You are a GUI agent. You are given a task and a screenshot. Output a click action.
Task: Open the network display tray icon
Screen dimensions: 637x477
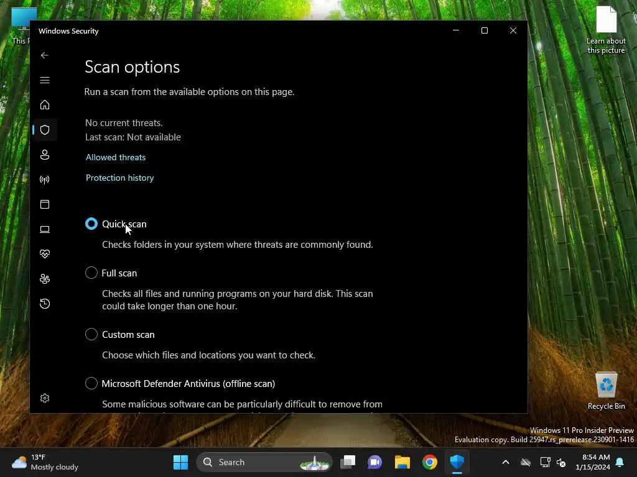coord(545,462)
